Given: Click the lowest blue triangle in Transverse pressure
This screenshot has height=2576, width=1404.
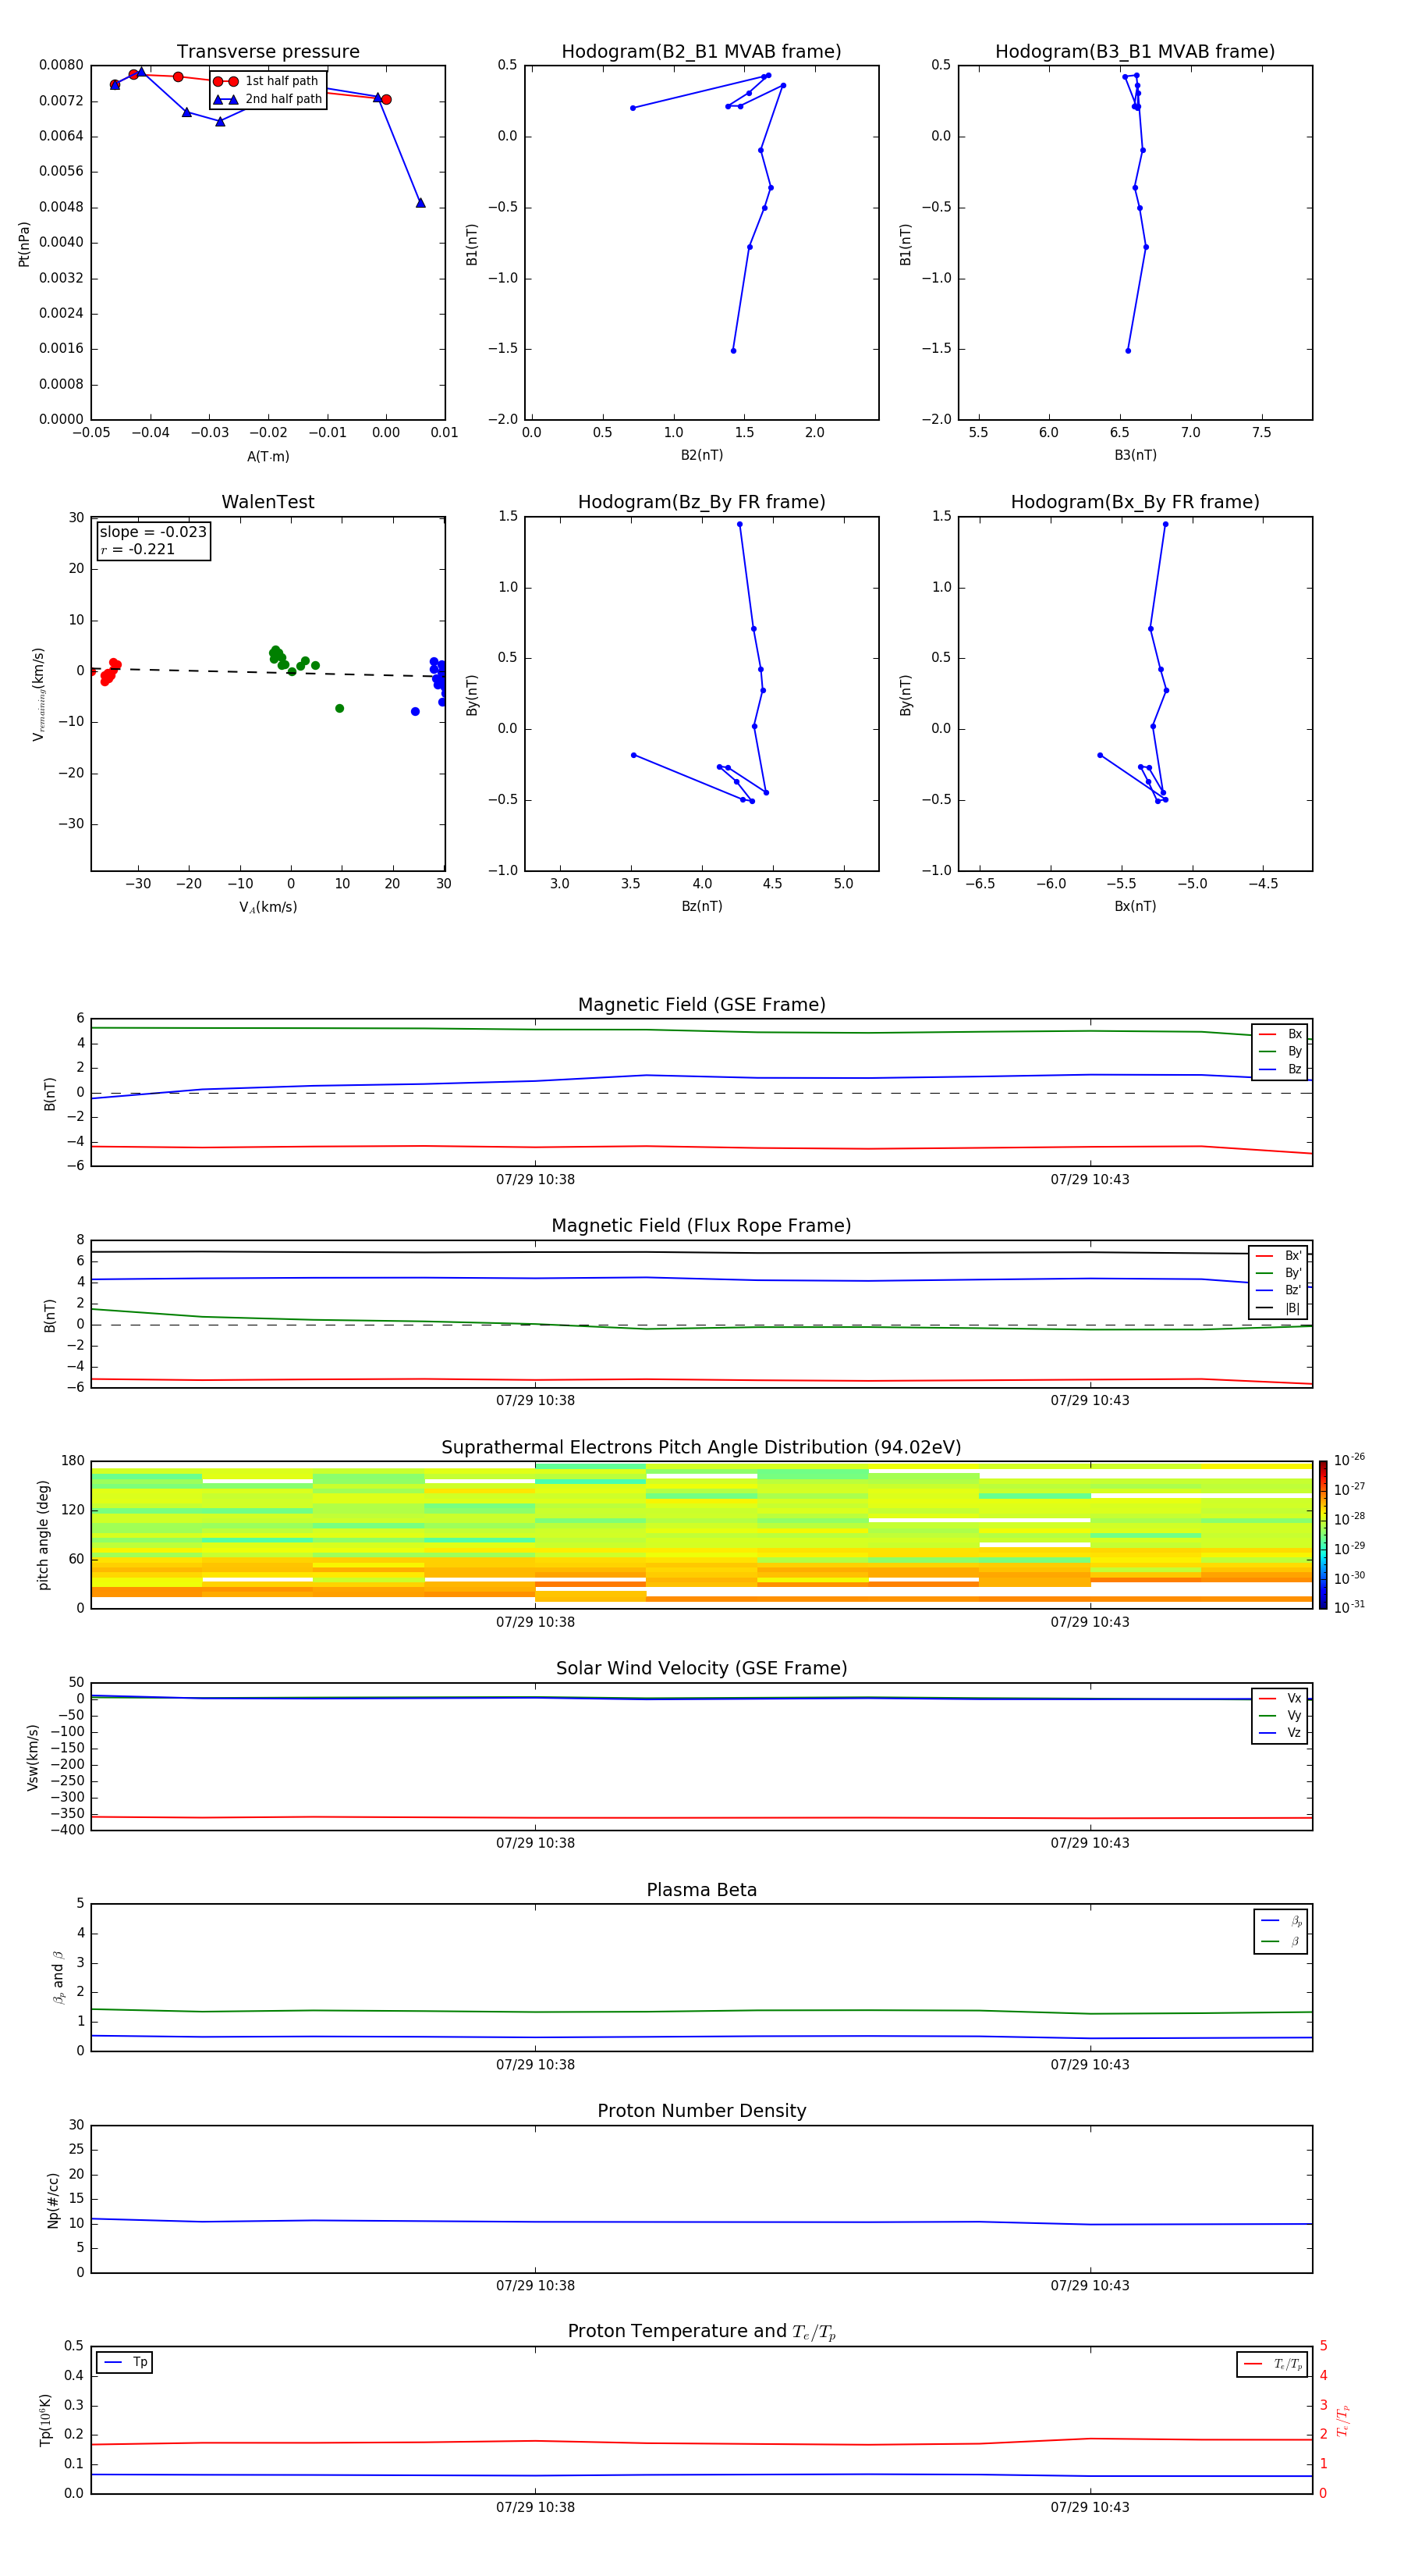Looking at the screenshot, I should point(420,203).
